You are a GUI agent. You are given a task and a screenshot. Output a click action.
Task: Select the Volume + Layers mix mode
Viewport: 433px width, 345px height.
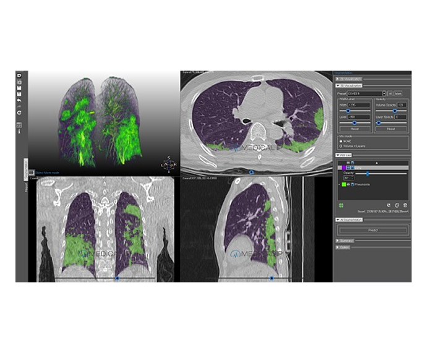tap(341, 147)
